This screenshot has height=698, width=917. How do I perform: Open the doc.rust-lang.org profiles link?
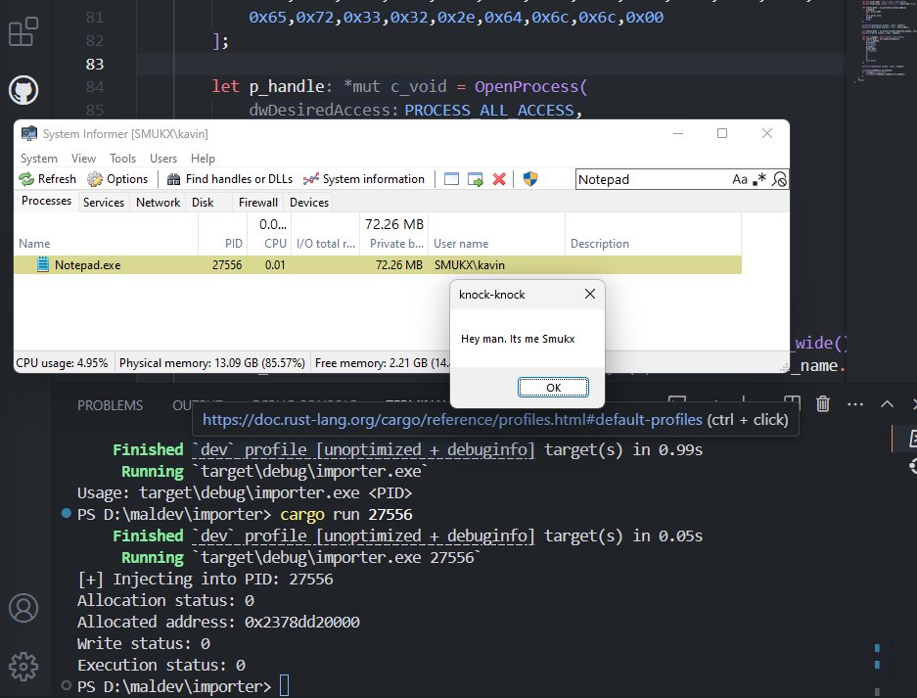(x=452, y=420)
